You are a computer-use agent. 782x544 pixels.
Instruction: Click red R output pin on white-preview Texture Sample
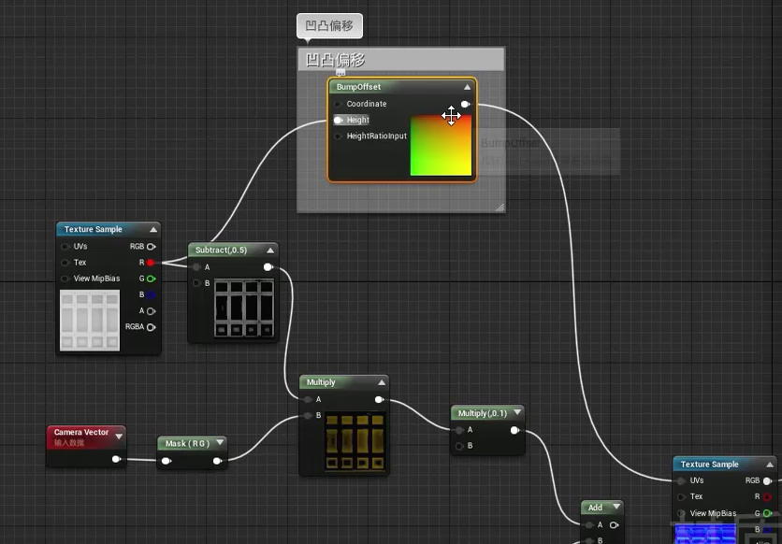click(151, 263)
